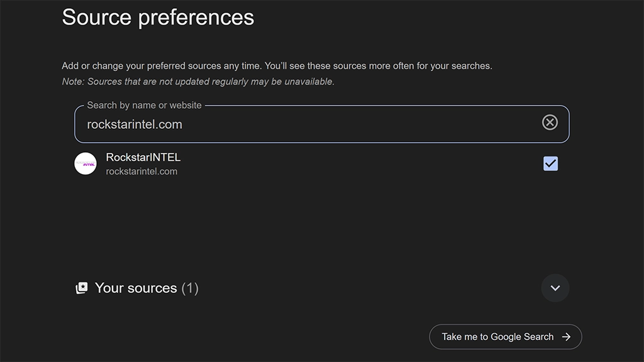Click the Your sources section label
The image size is (644, 362).
click(x=136, y=288)
